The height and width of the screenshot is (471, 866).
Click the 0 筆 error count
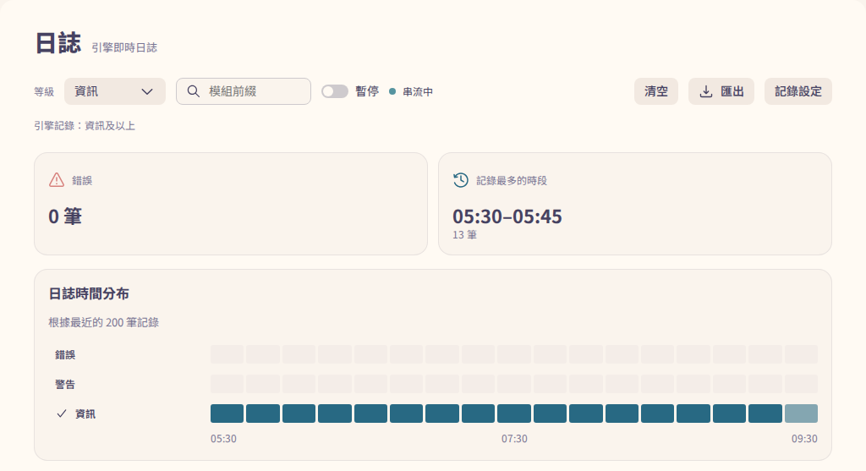pos(65,216)
